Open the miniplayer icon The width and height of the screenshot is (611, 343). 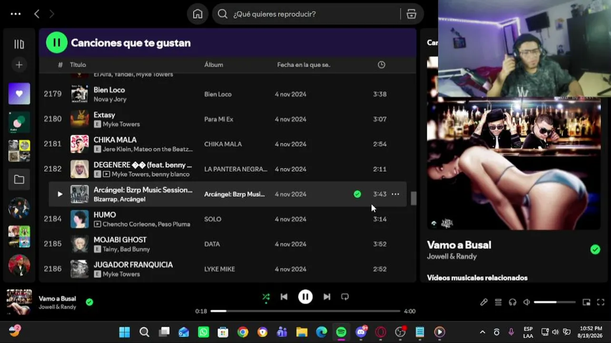[x=586, y=302]
